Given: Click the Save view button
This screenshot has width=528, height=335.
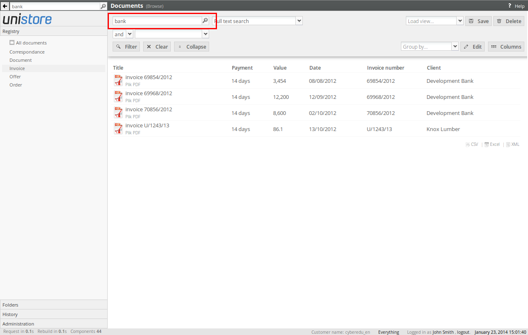Looking at the screenshot, I should point(478,21).
